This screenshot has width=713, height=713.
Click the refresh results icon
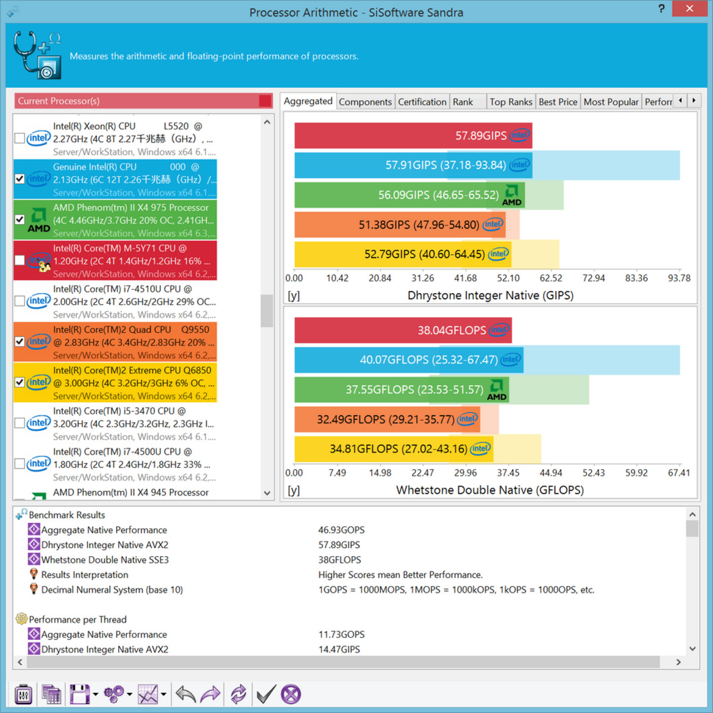(238, 694)
